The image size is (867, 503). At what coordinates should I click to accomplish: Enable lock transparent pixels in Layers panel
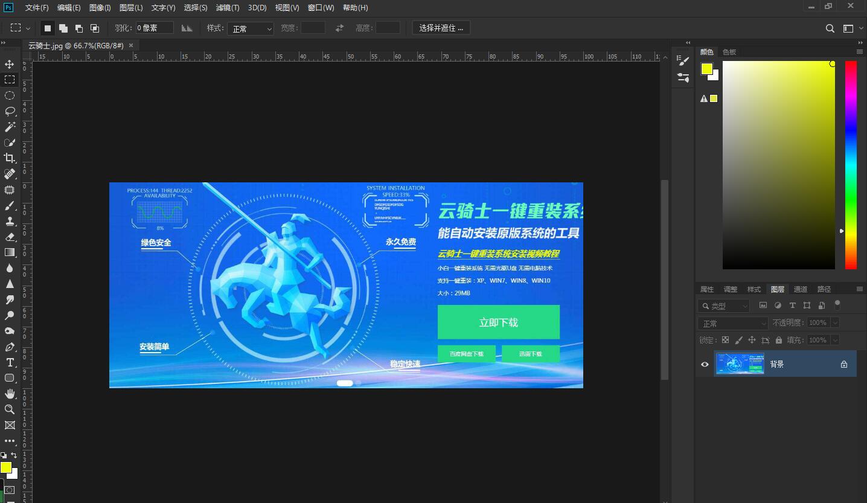(x=725, y=339)
